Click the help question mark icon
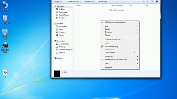This screenshot has width=177, height=99. (x=157, y=1)
